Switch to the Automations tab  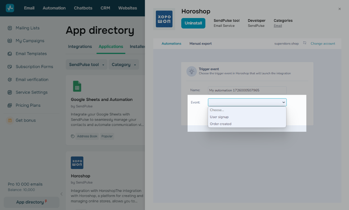tap(171, 44)
